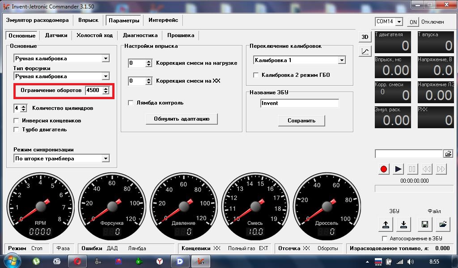Download settings from ЭБУ (down arrow icon)
The width and height of the screenshot is (458, 268).
pos(404,224)
